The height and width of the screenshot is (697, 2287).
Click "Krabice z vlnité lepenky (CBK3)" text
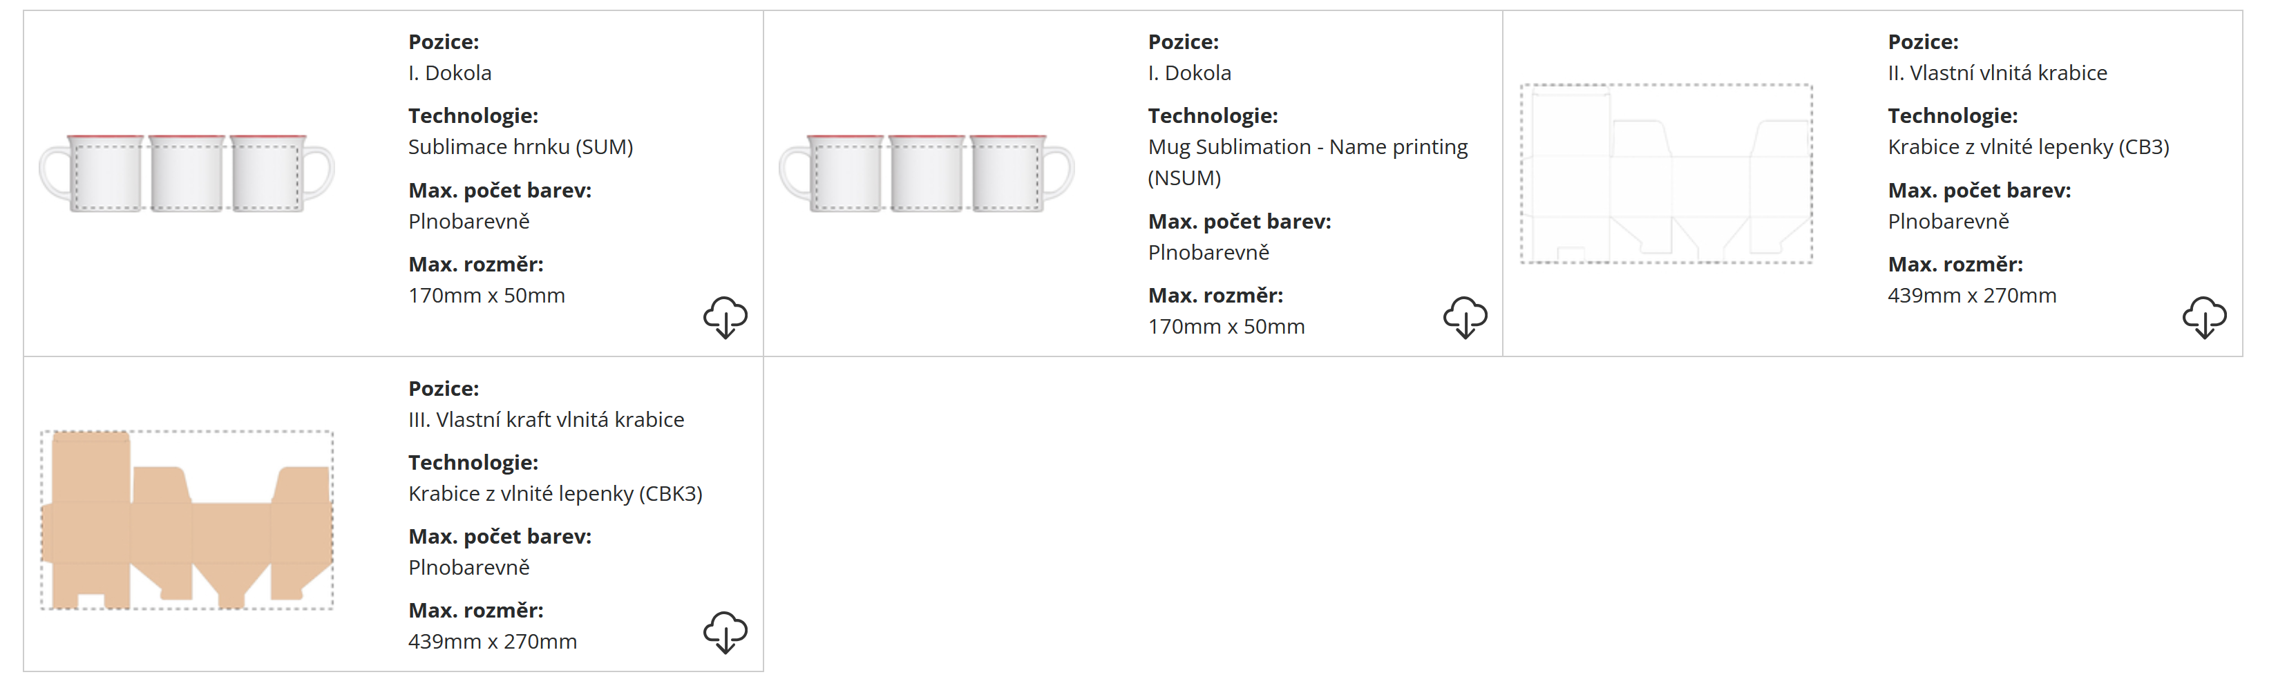click(555, 494)
